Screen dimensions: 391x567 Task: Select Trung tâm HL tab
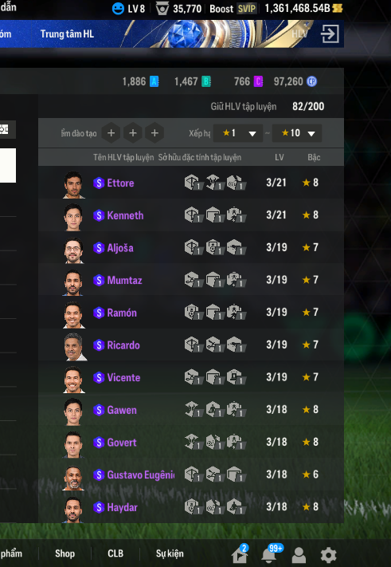click(67, 34)
